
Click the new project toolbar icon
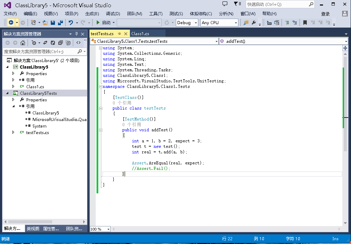coord(34,22)
